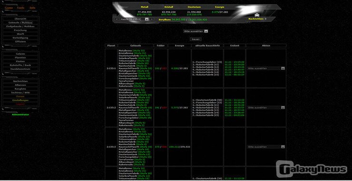Open the Nachrichten envelope icon

pyautogui.click(x=257, y=15)
